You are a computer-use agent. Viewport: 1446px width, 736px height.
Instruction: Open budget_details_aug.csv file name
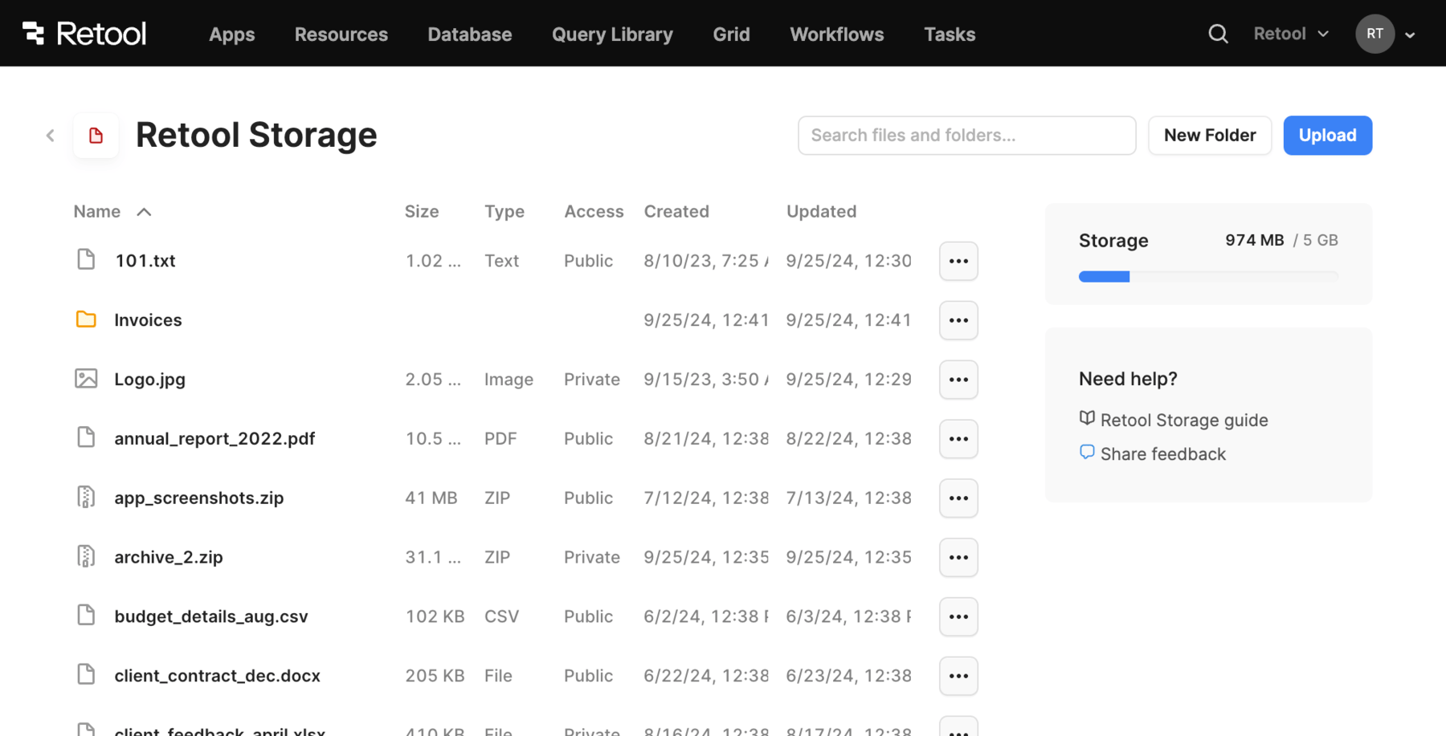(x=210, y=616)
